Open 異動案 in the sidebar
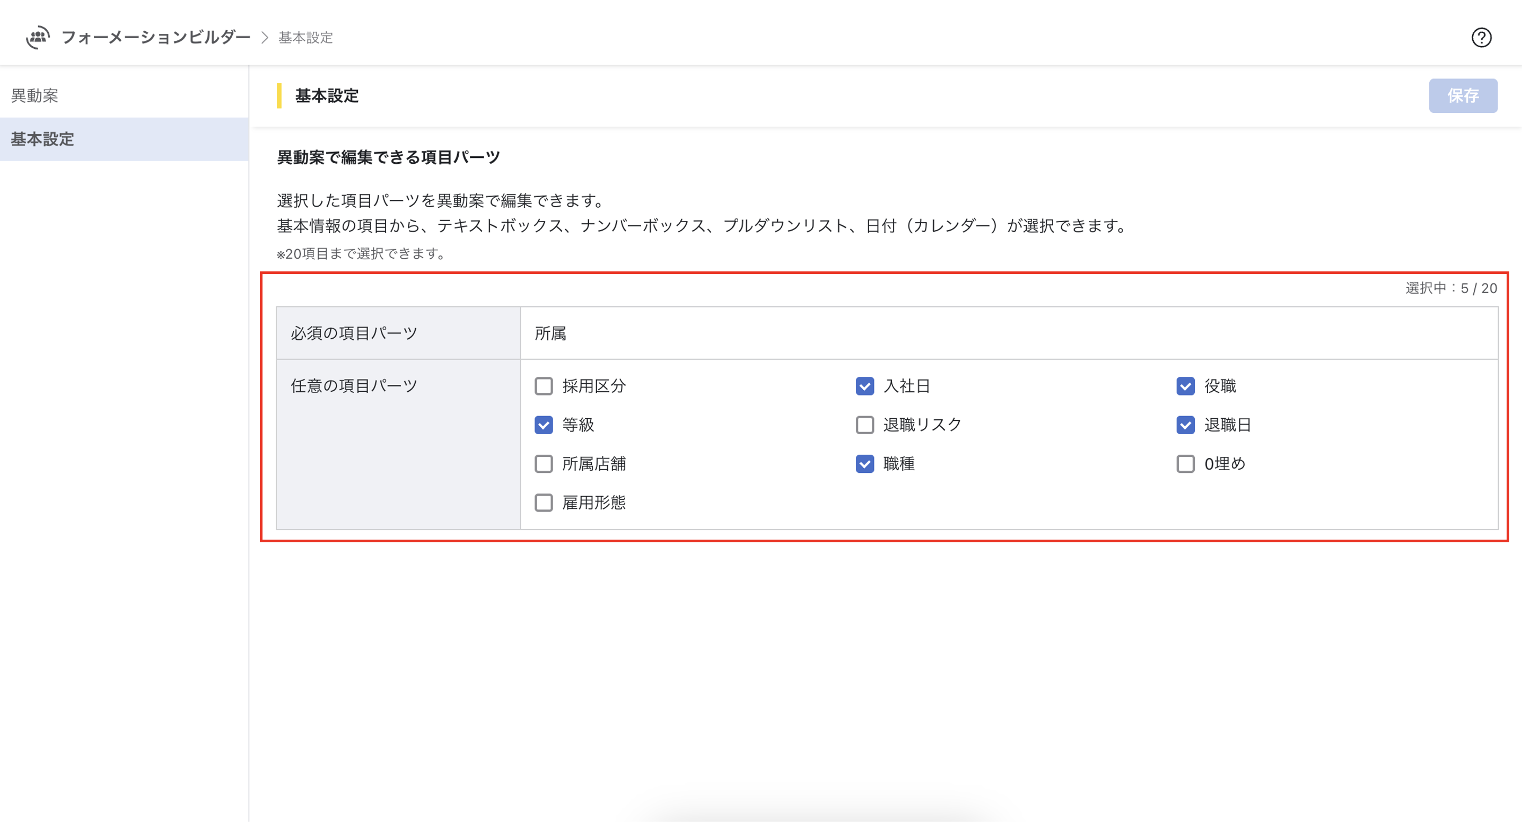The image size is (1522, 828). coord(36,95)
